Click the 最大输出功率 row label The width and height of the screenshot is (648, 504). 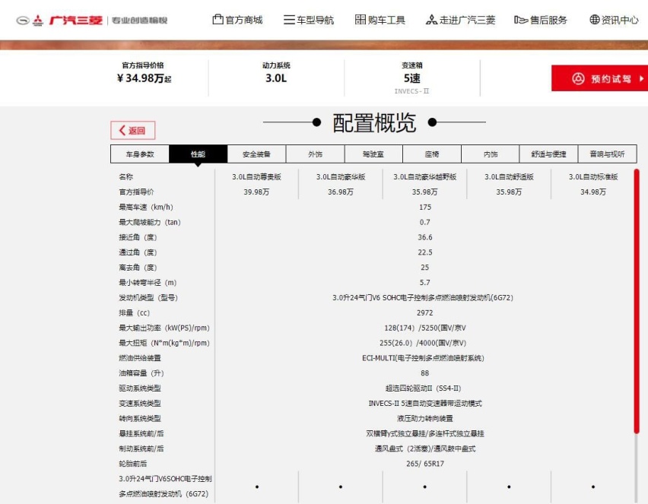pos(164,328)
